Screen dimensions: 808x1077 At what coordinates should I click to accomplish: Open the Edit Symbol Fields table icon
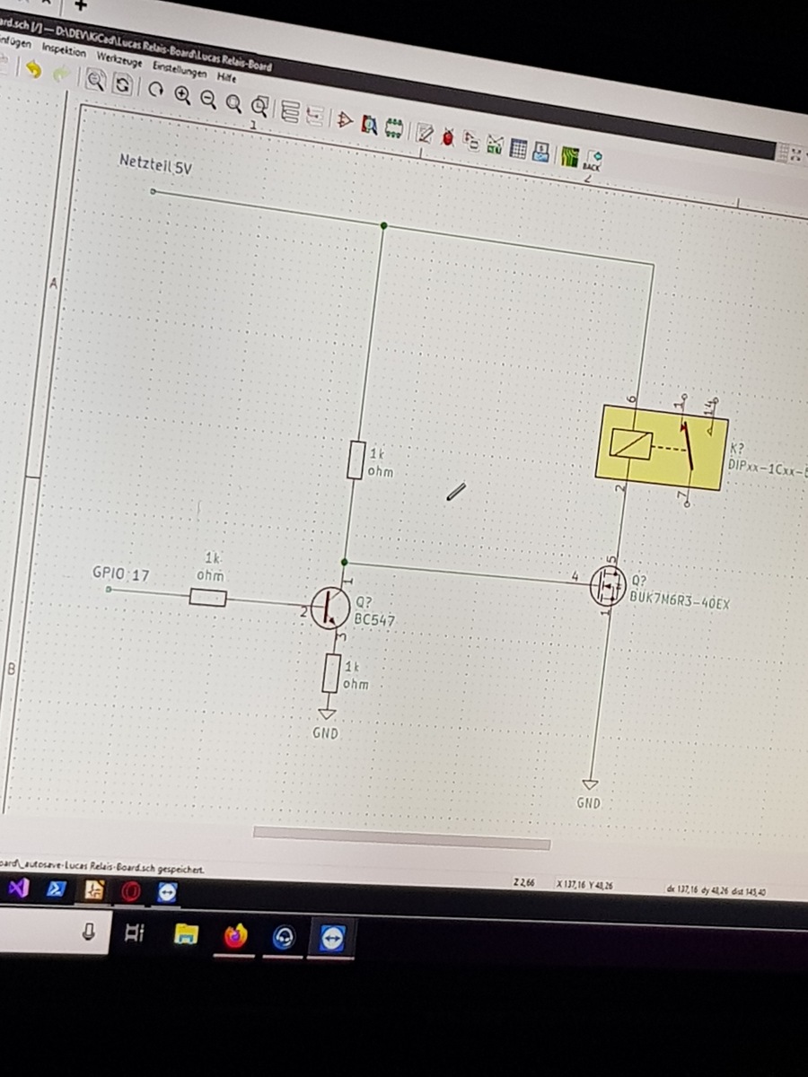tap(518, 146)
